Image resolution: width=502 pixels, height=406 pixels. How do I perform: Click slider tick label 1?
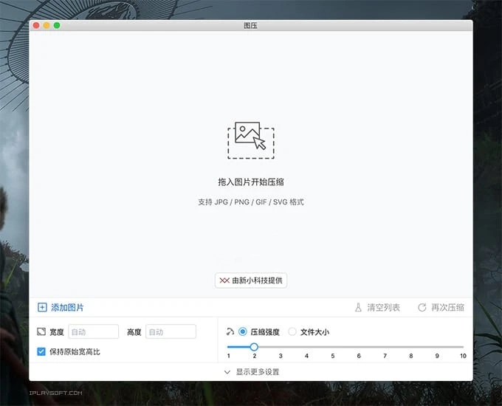[x=229, y=356]
